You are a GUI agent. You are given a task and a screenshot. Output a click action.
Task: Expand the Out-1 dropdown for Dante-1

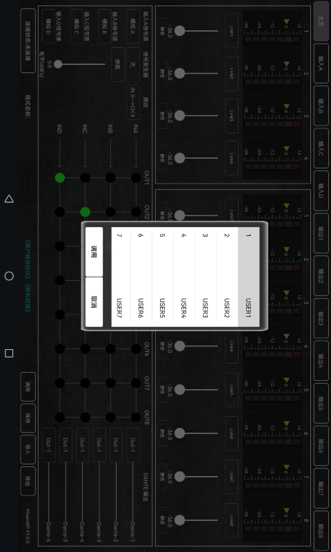[133, 444]
